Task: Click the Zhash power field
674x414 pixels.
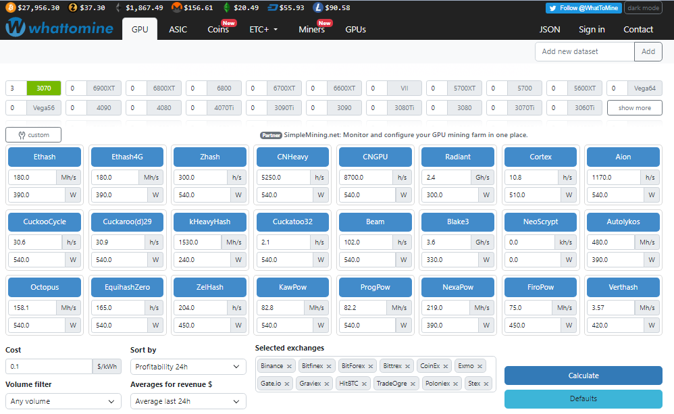Action: click(202, 195)
